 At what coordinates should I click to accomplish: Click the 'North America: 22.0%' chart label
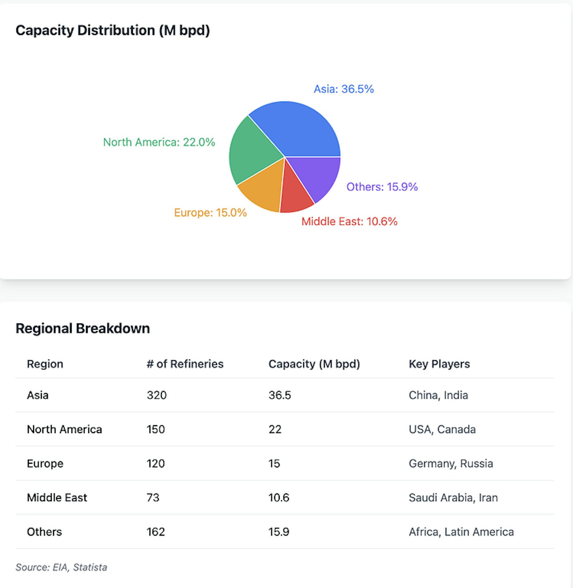click(x=159, y=142)
